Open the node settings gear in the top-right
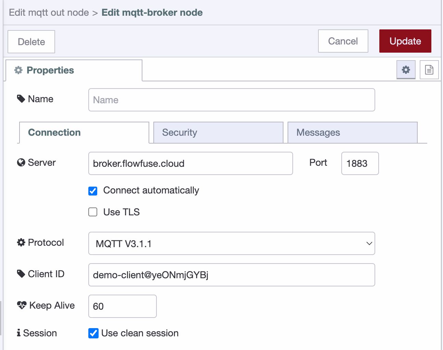Viewport: 443px width, 350px height. tap(406, 70)
